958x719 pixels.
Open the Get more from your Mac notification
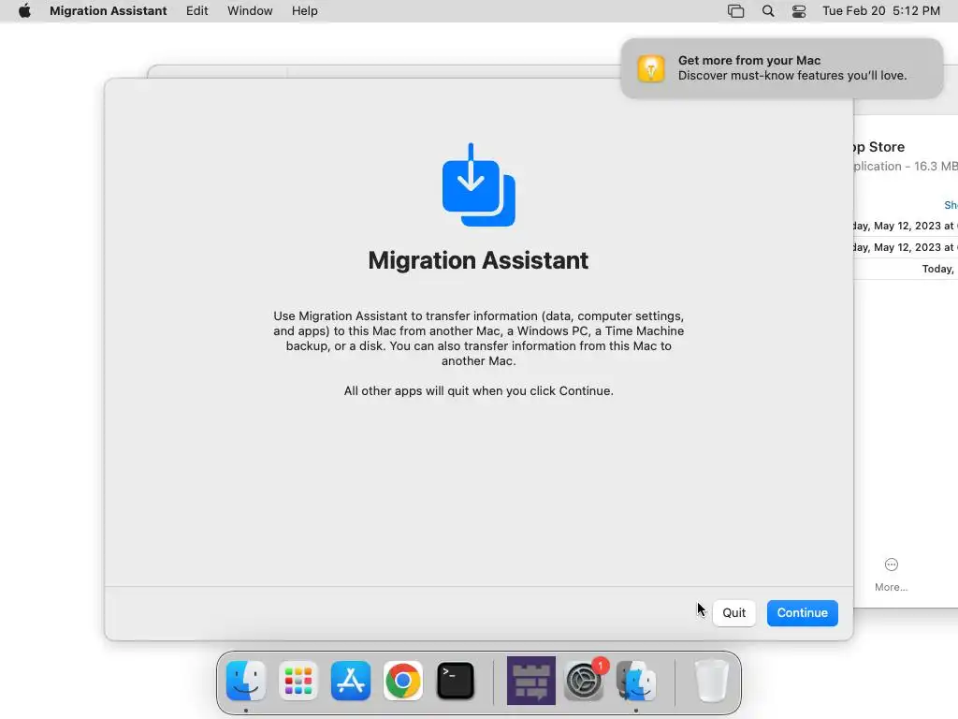tap(781, 67)
